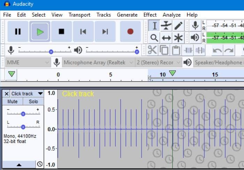The image size is (244, 170).
Task: Redo the last undone action
Action: (x=229, y=50)
